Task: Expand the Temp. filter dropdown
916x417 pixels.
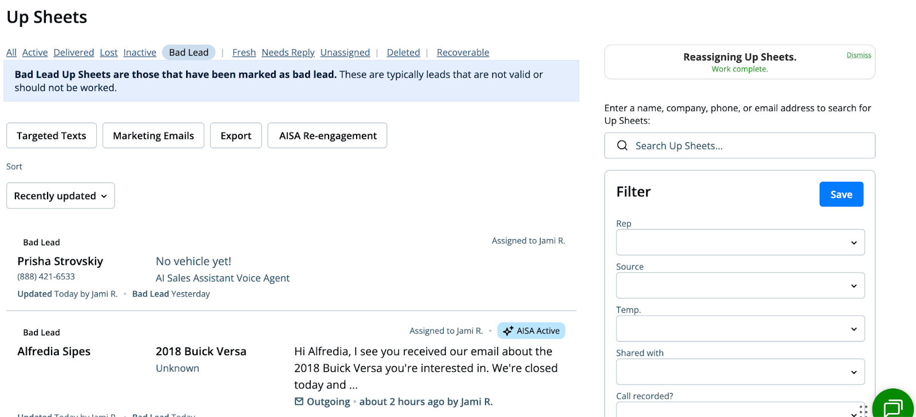Action: click(x=740, y=329)
